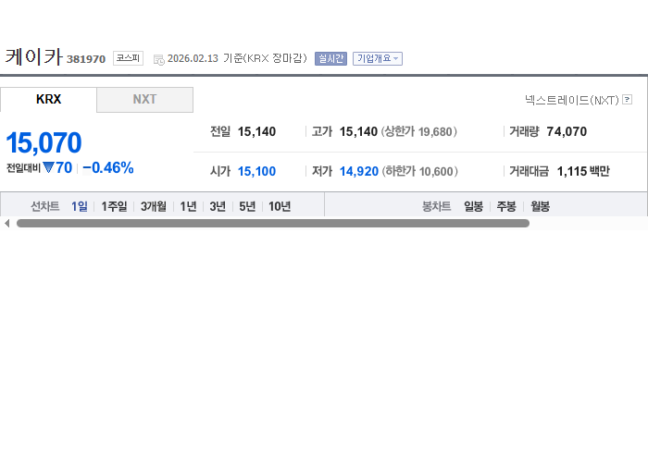Click the horizontal scrollbar thumb
This screenshot has width=648, height=453.
click(x=273, y=223)
